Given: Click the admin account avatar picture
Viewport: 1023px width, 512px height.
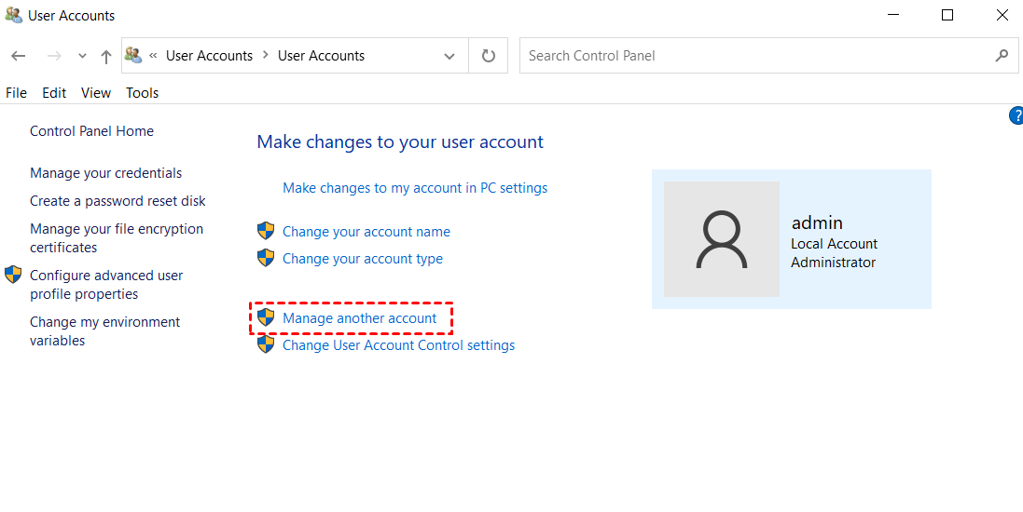Looking at the screenshot, I should click(x=721, y=239).
